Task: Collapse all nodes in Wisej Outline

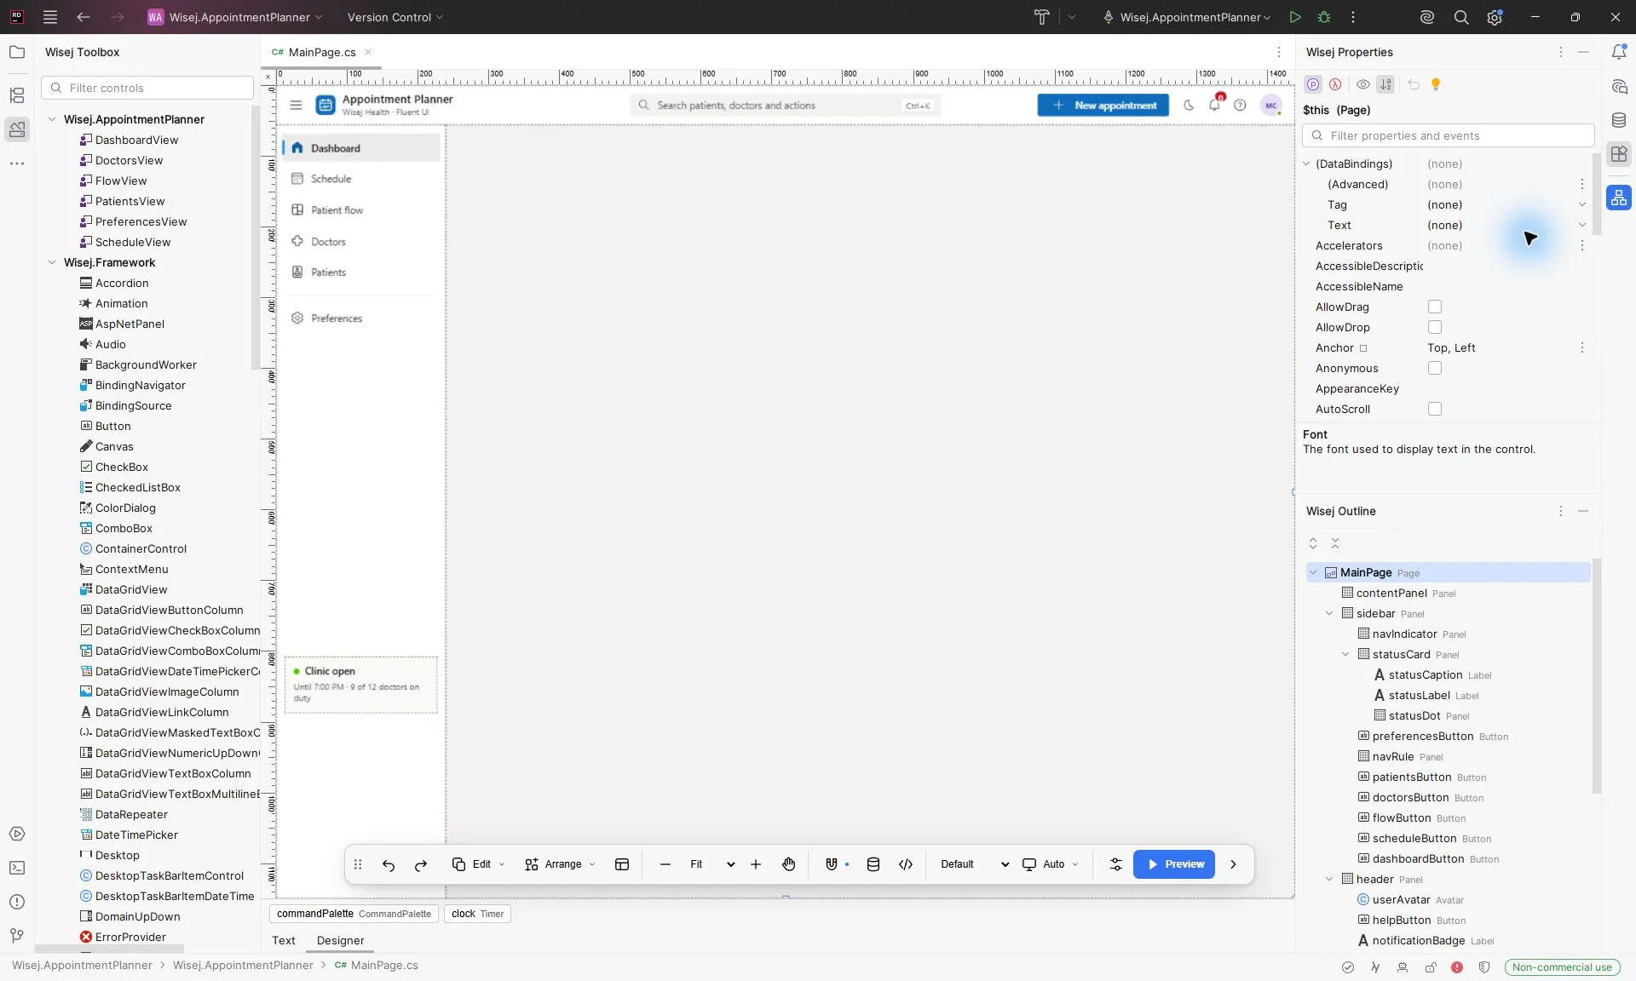Action: [1335, 543]
